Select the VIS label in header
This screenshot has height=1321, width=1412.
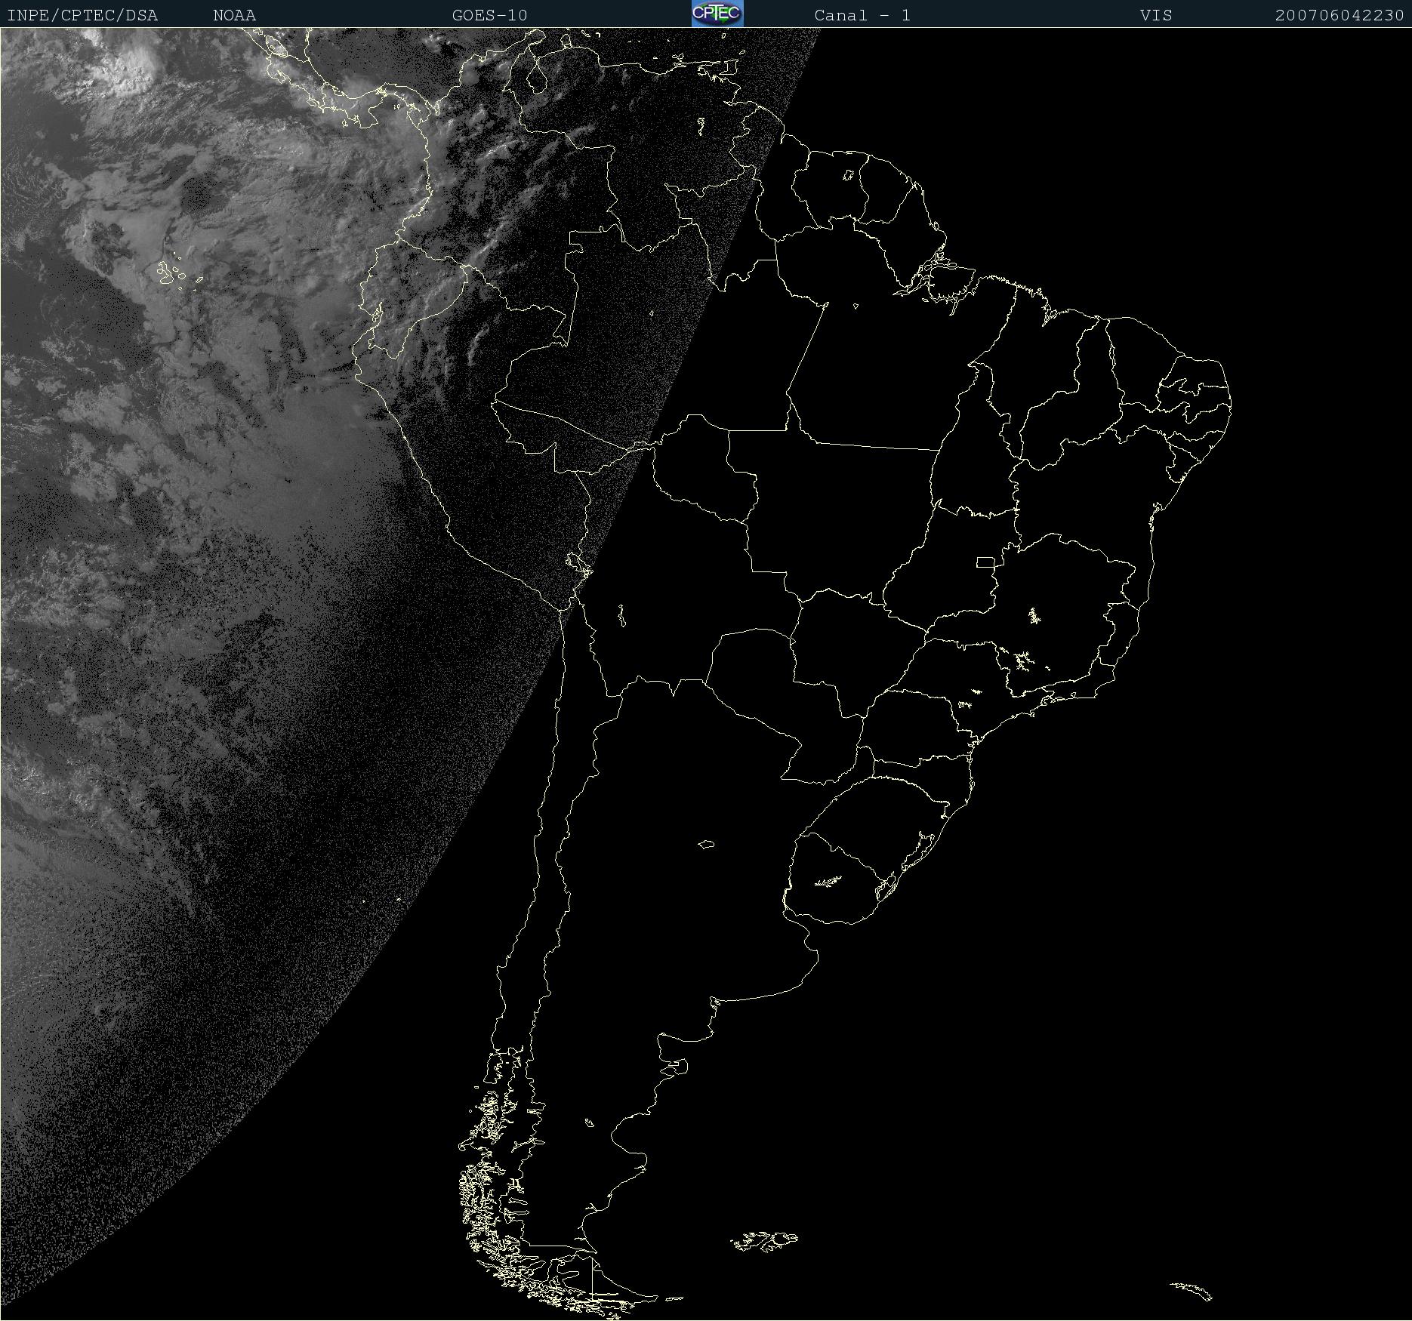point(1156,15)
